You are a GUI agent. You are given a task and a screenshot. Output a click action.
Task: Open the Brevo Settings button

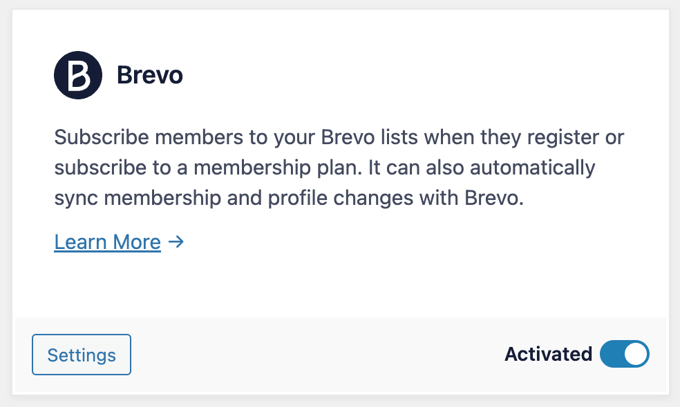pos(82,355)
